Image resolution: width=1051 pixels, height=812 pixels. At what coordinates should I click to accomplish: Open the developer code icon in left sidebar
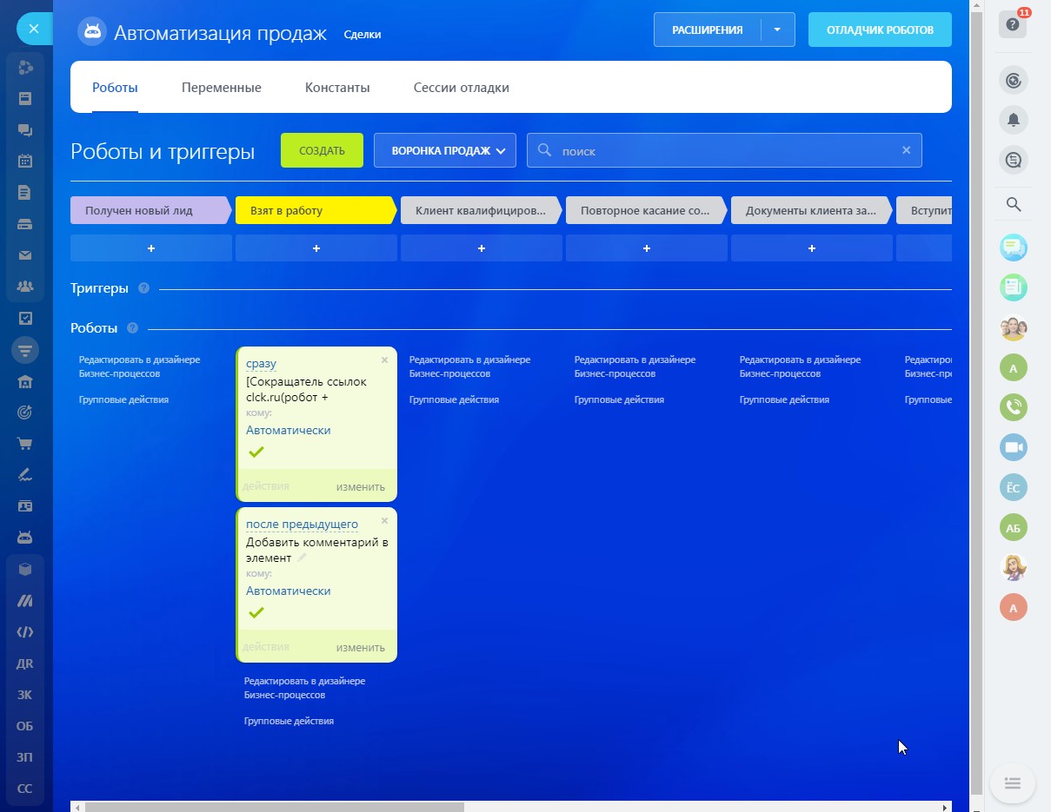click(x=25, y=632)
